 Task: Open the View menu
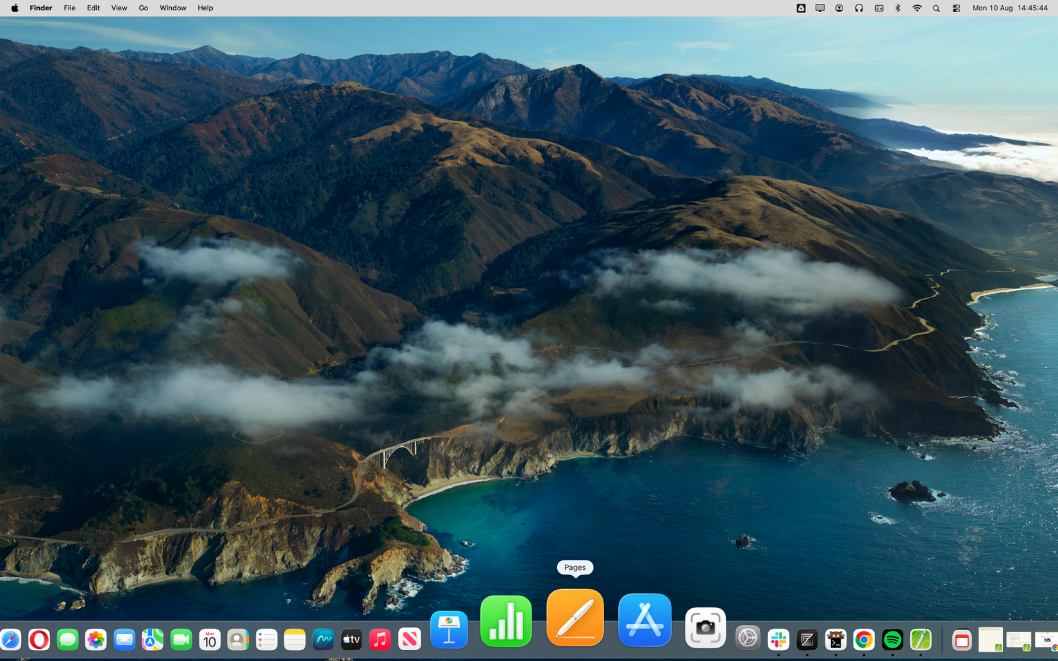119,8
